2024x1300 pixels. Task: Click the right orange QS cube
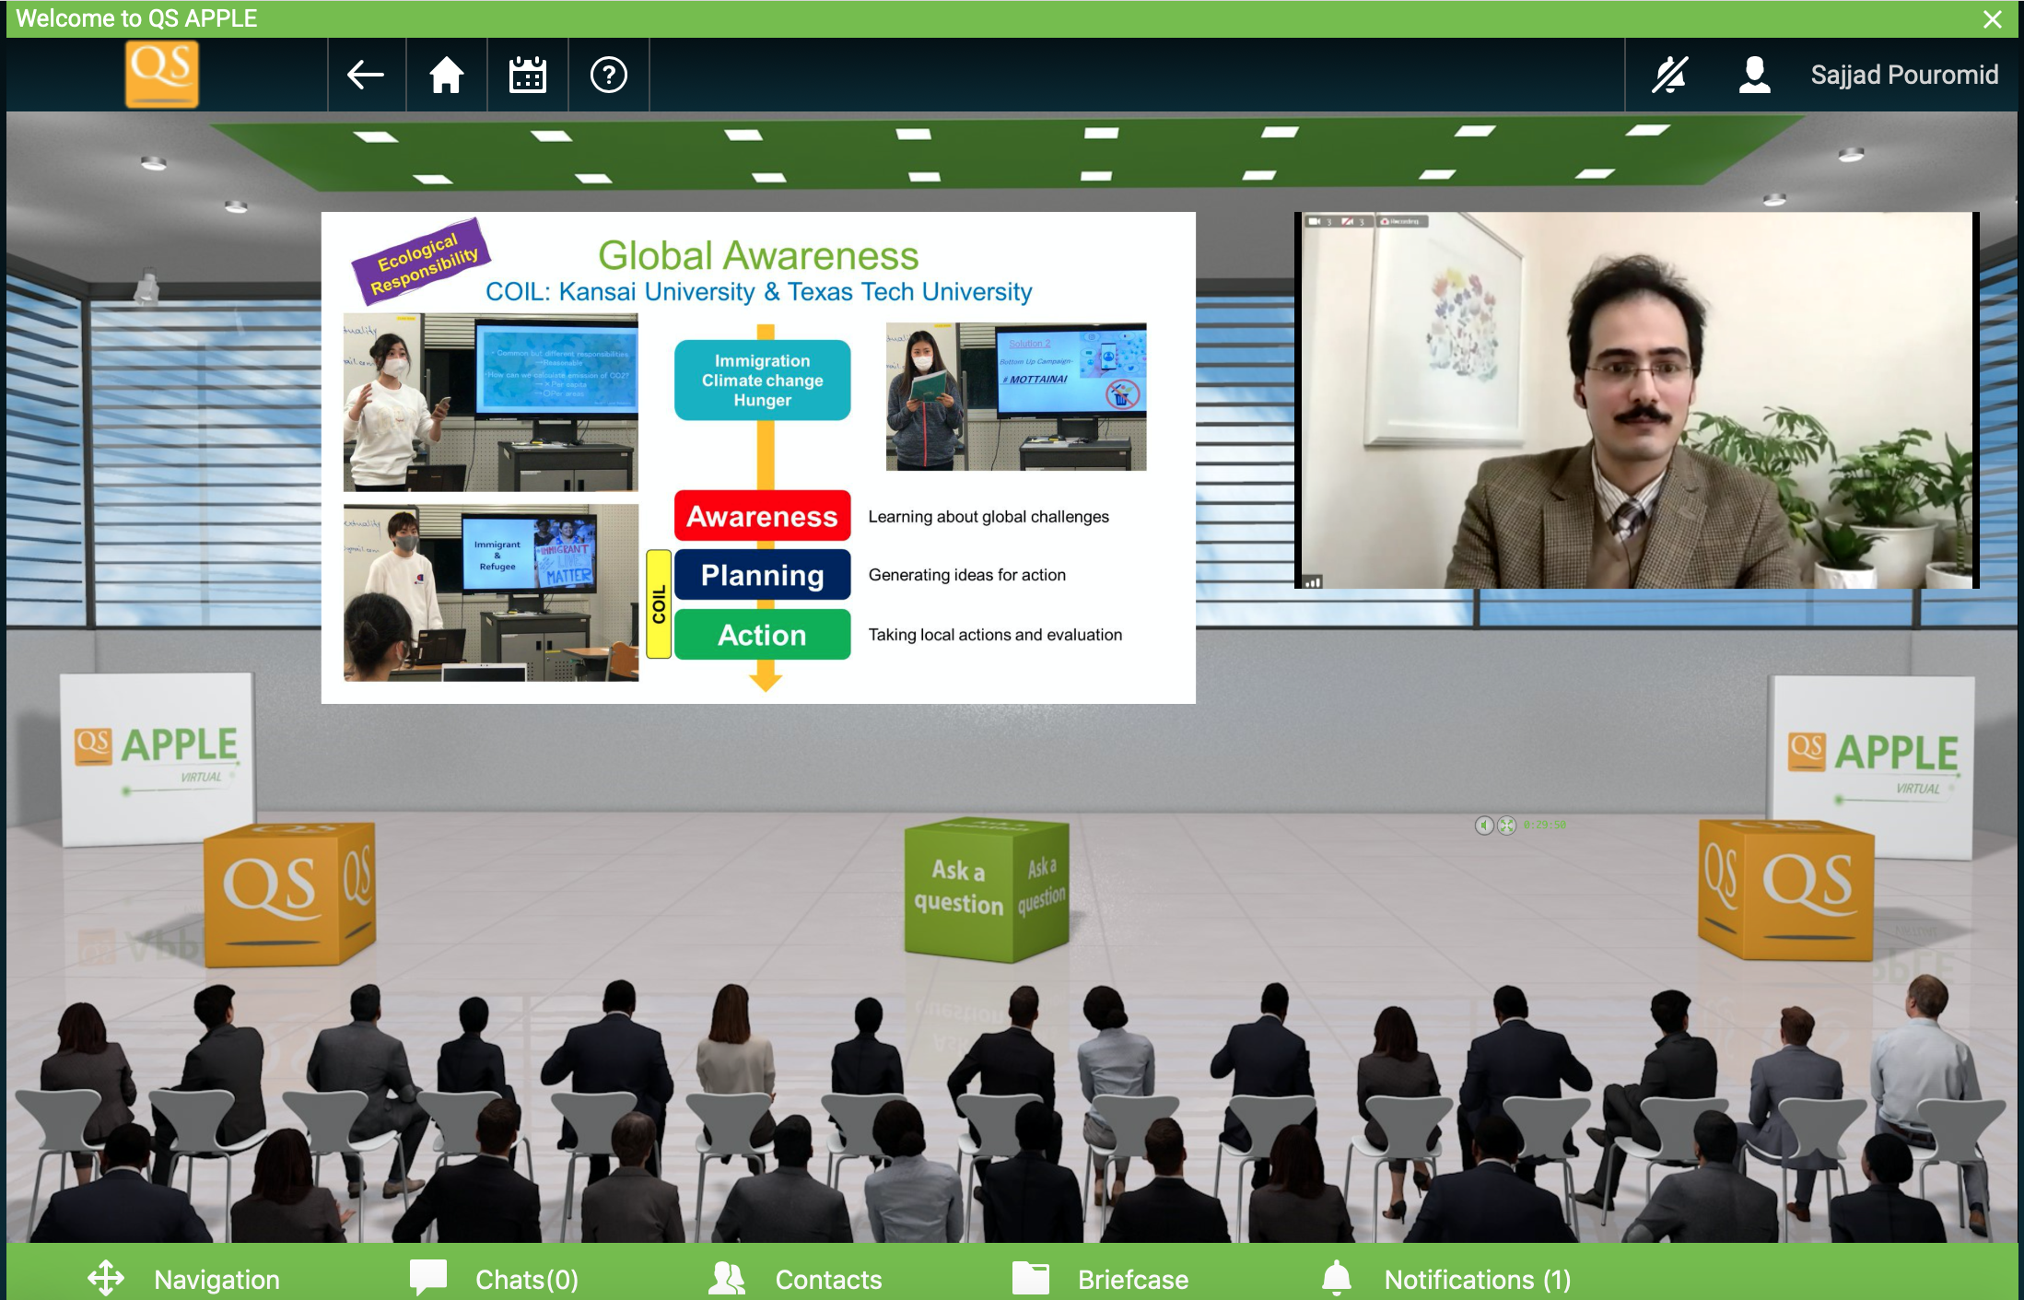click(x=1785, y=890)
